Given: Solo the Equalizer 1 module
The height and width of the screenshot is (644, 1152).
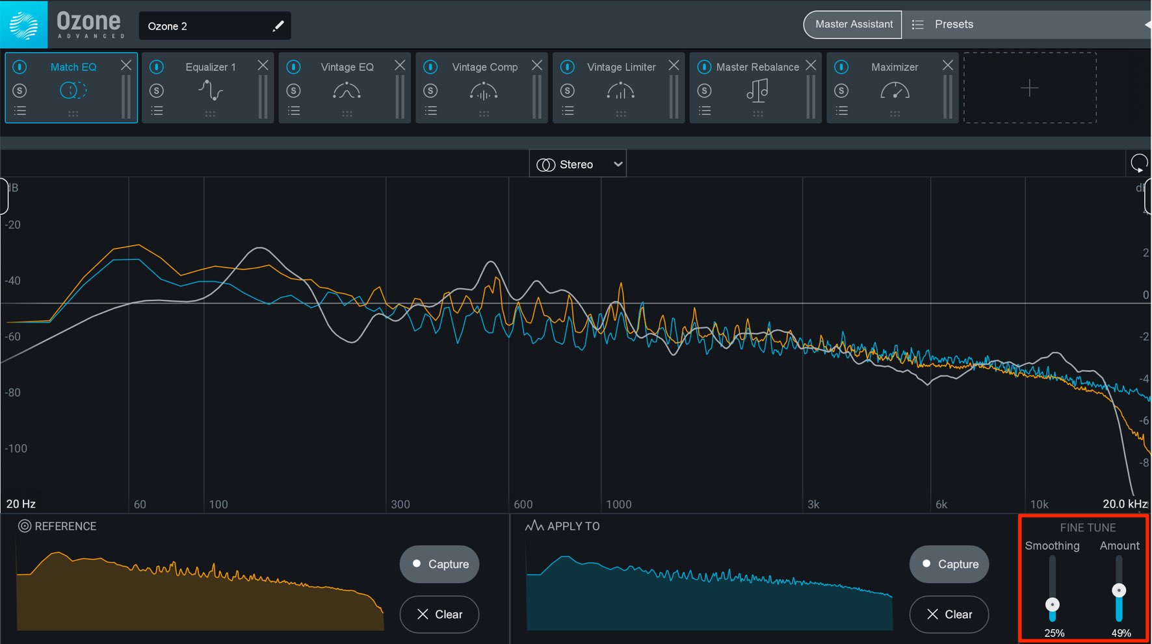Looking at the screenshot, I should point(157,91).
